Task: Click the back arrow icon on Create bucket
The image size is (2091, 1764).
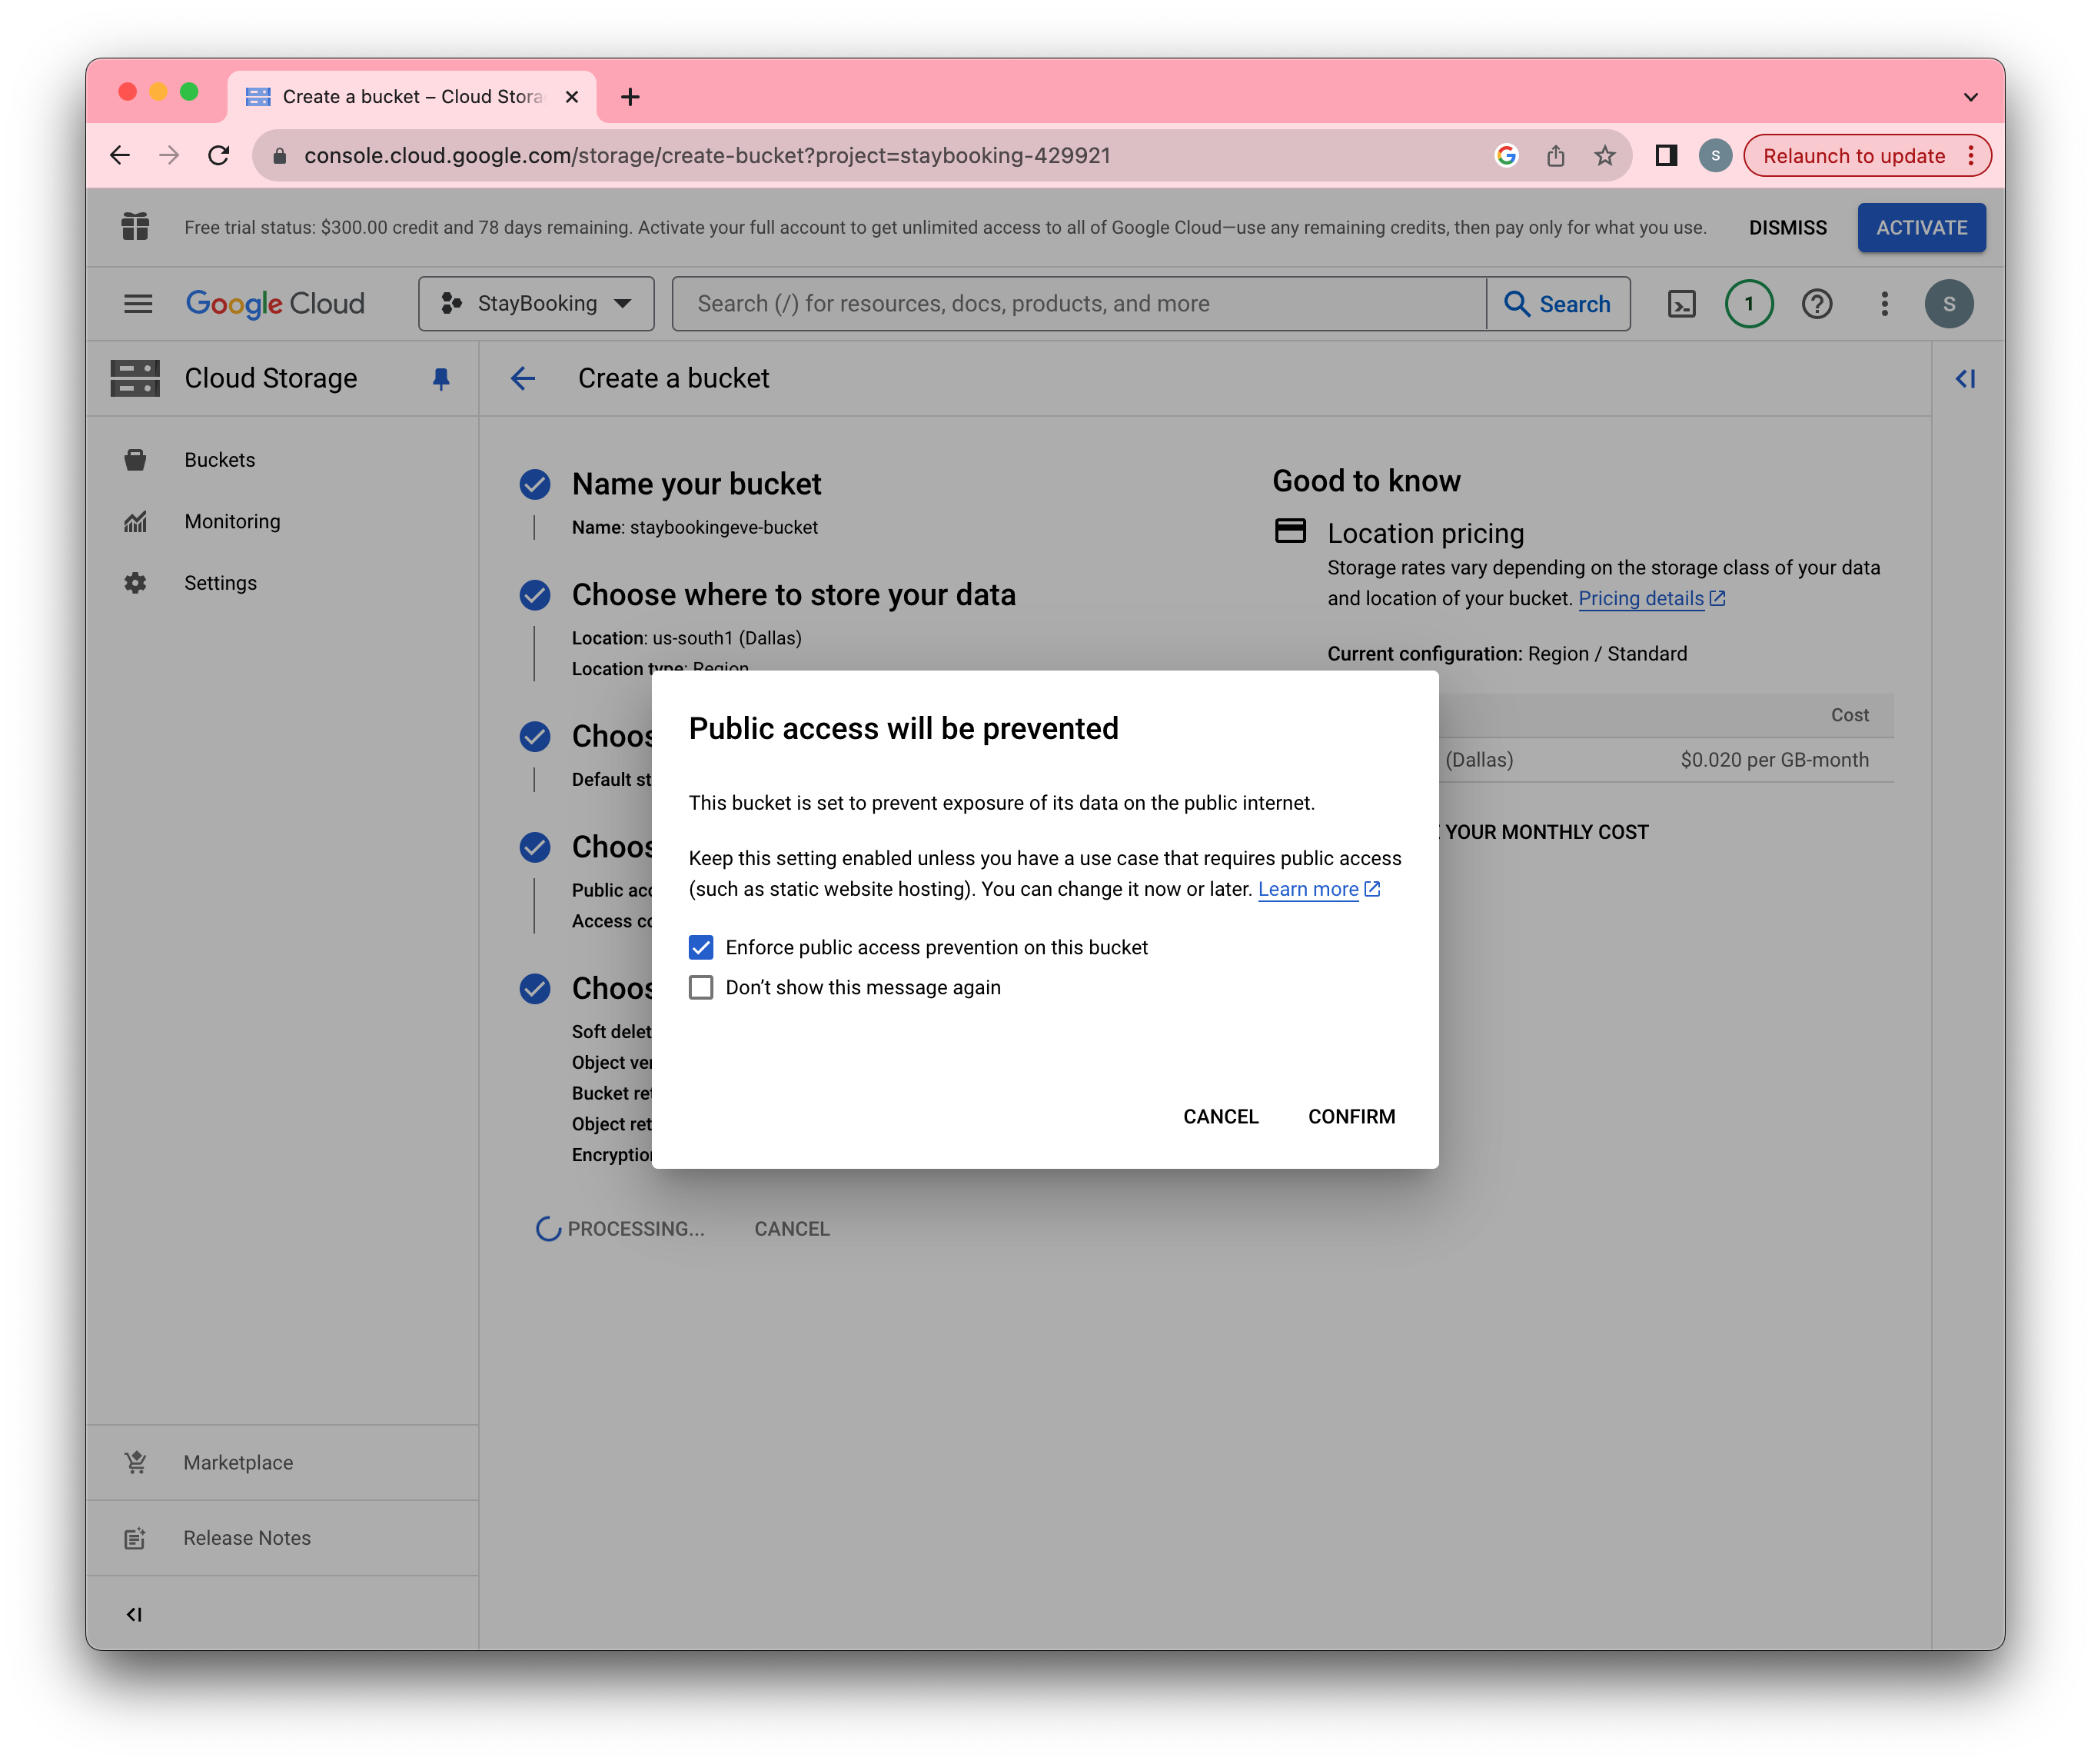Action: pos(521,378)
